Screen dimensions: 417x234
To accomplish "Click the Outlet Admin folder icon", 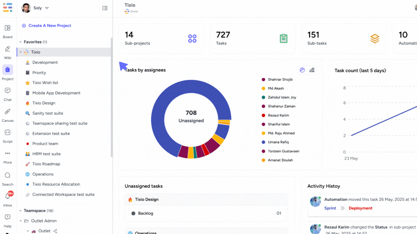I will pos(26,221).
